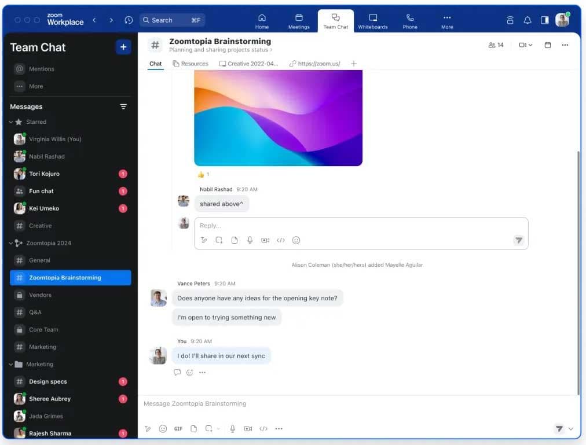Image resolution: width=586 pixels, height=445 pixels.
Task: Open formatting options in main composer
Action: [x=148, y=429]
